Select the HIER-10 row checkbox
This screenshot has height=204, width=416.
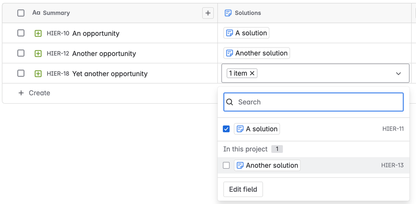point(21,33)
